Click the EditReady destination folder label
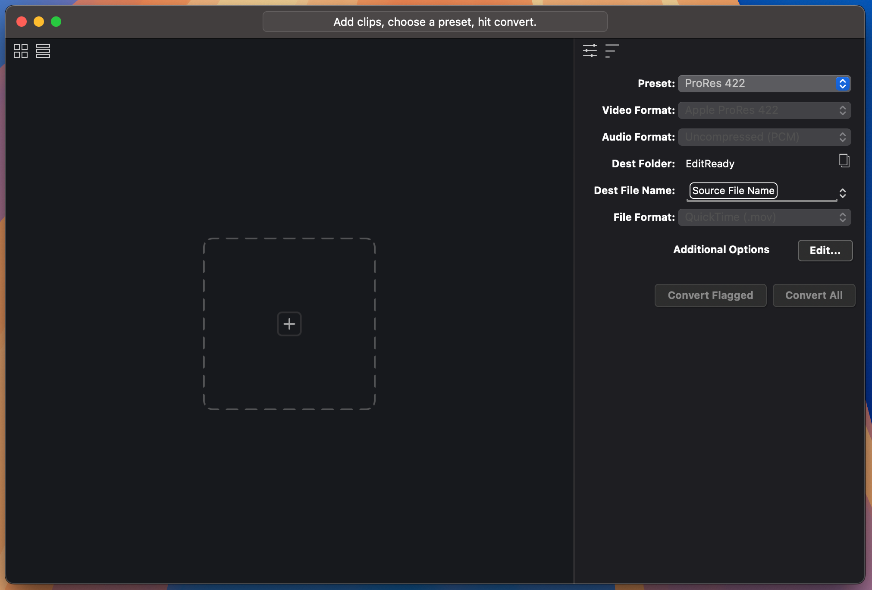This screenshot has width=872, height=590. [x=709, y=163]
